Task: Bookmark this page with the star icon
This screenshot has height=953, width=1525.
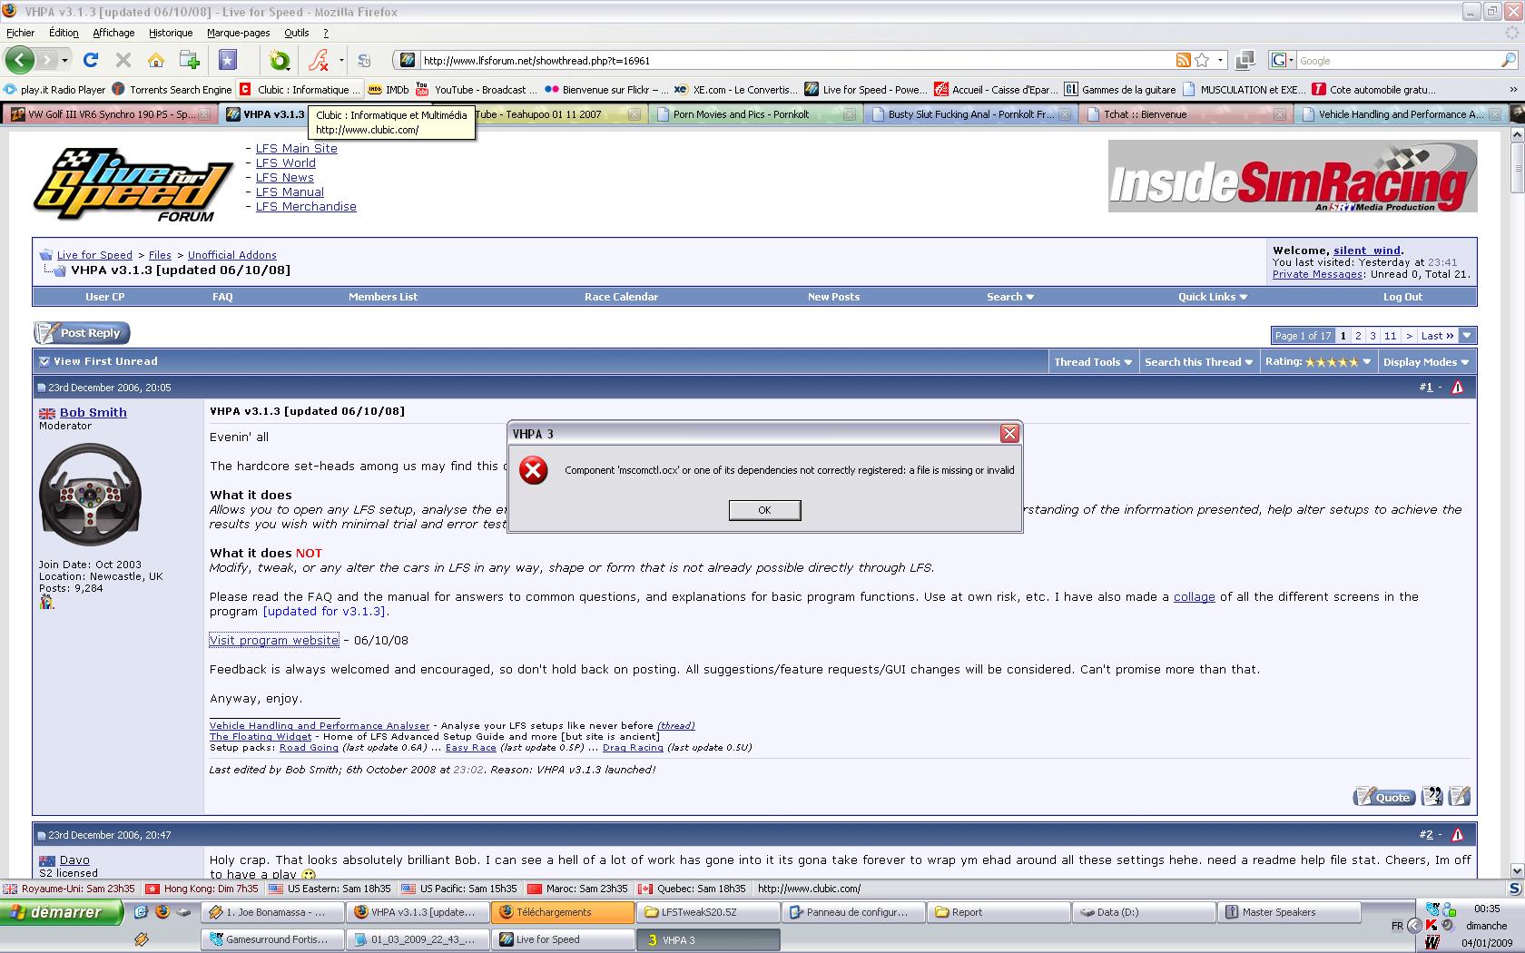Action: pyautogui.click(x=1202, y=60)
